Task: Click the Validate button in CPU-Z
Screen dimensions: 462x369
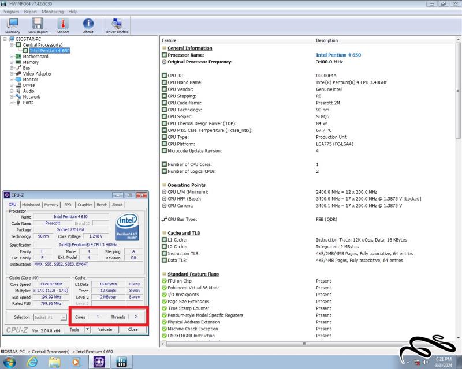Action: coord(105,330)
